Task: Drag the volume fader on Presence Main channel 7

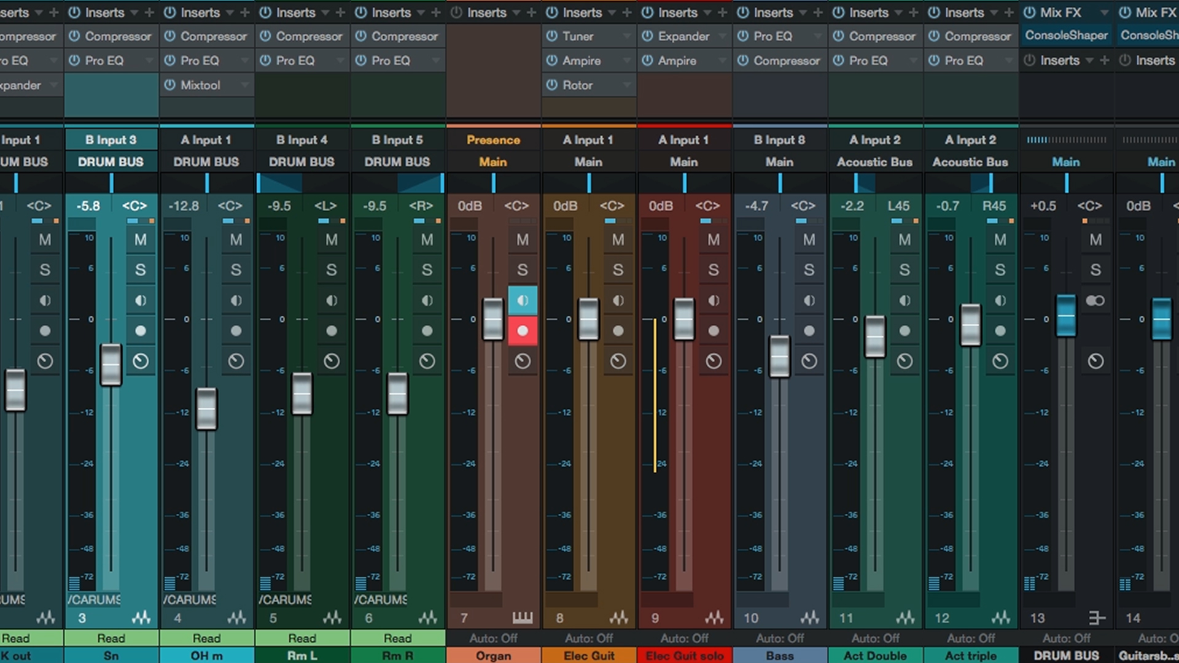Action: click(492, 317)
